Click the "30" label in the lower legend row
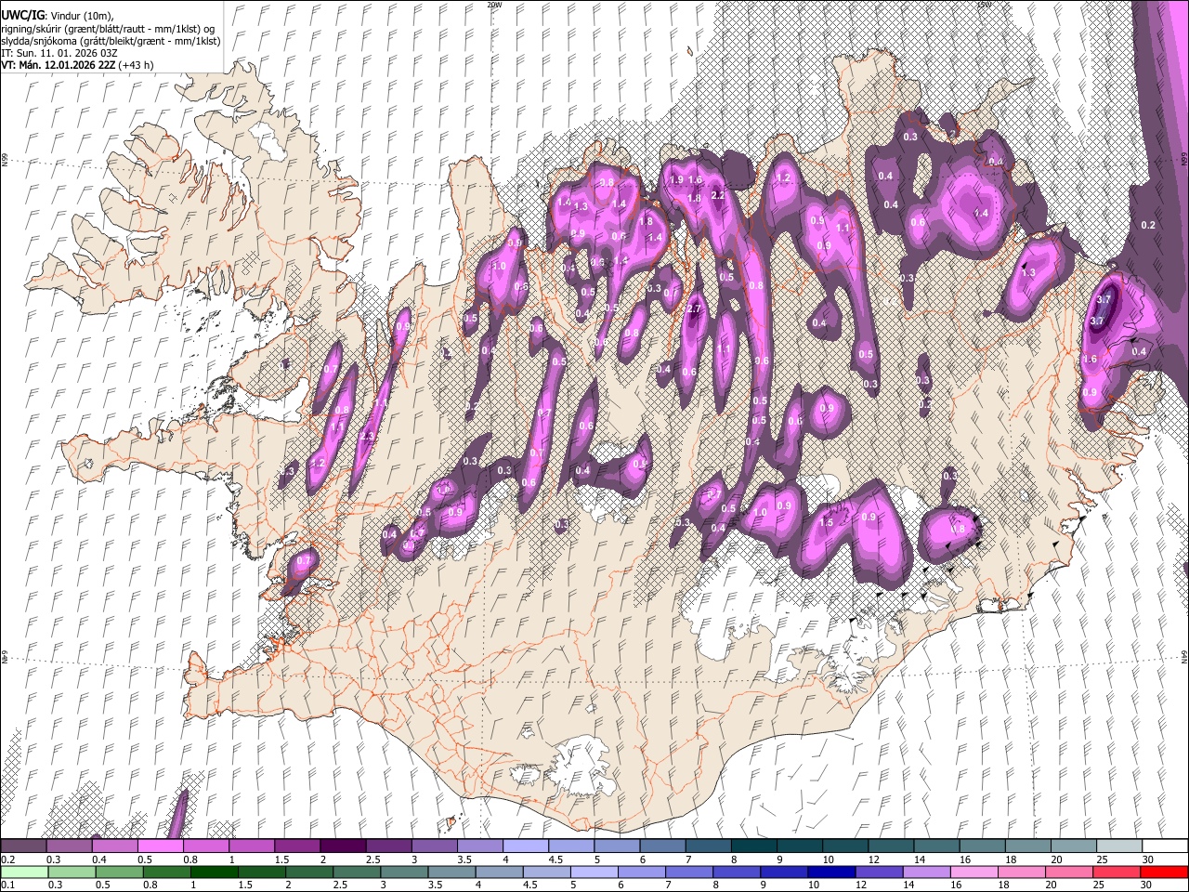This screenshot has height=892, width=1189. click(1145, 885)
